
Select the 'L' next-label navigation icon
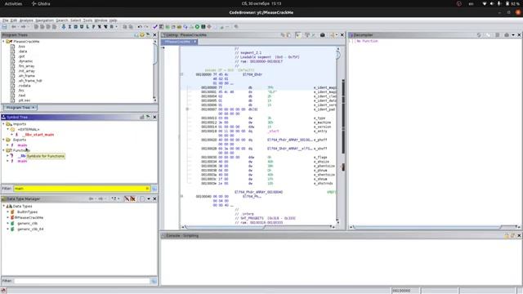point(87,27)
